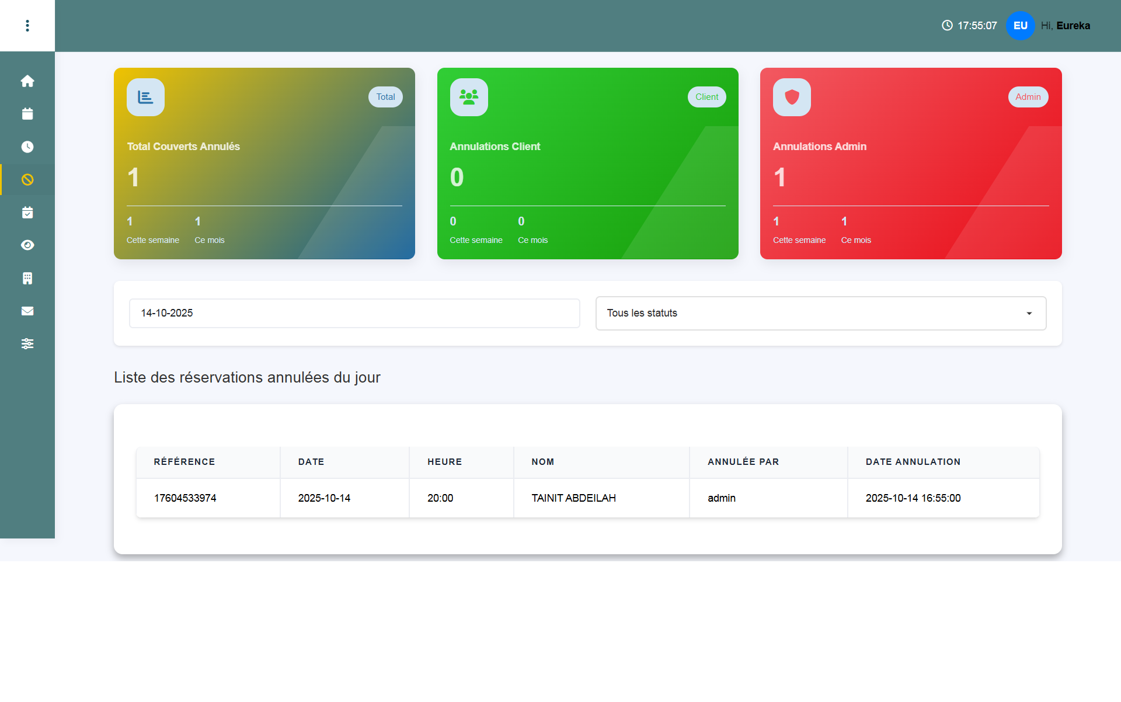Open the envelope messages icon in sidebar
The height and width of the screenshot is (702, 1121).
pyautogui.click(x=27, y=311)
